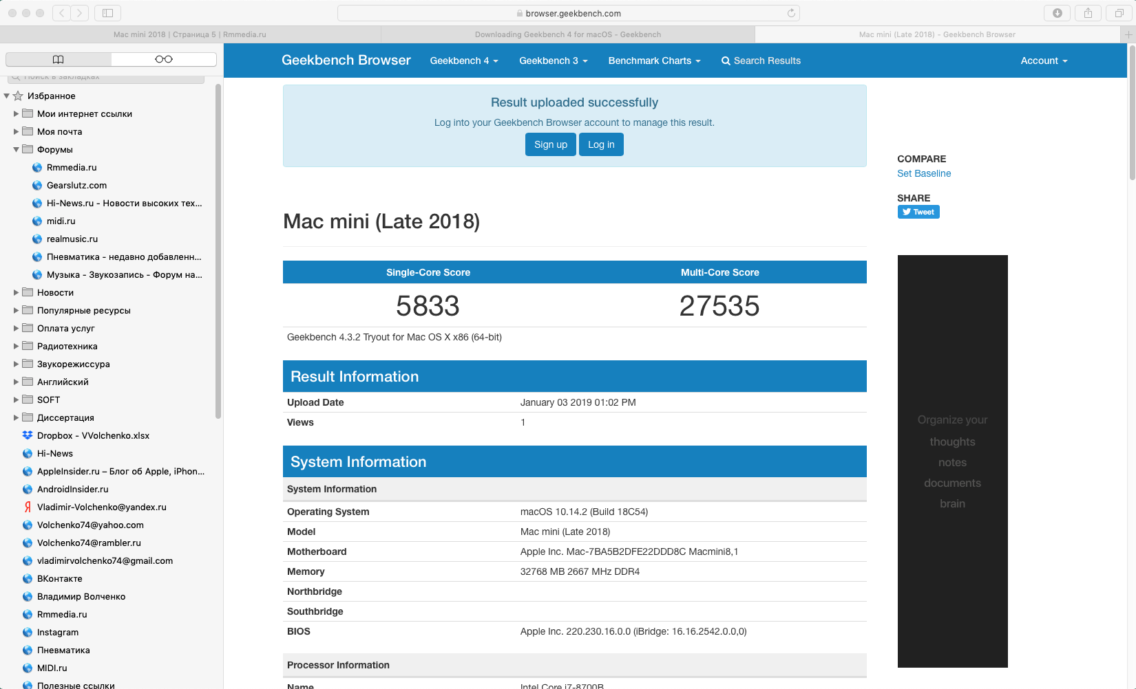Open the ВКонтакте bookmark
The width and height of the screenshot is (1136, 689).
59,578
